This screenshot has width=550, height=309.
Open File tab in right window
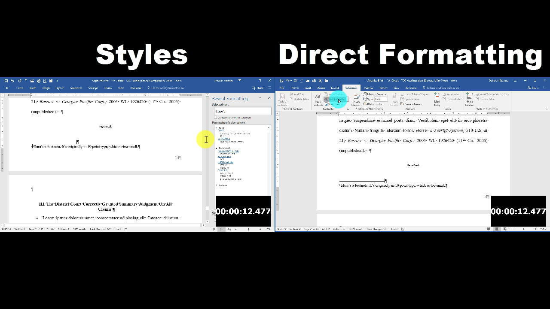[x=281, y=88]
